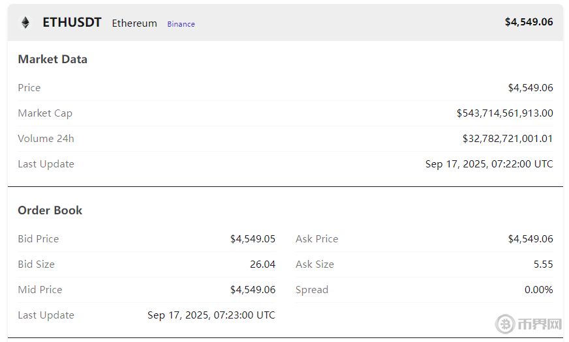Open the Binance exchange link
The width and height of the screenshot is (569, 342).
(x=181, y=24)
